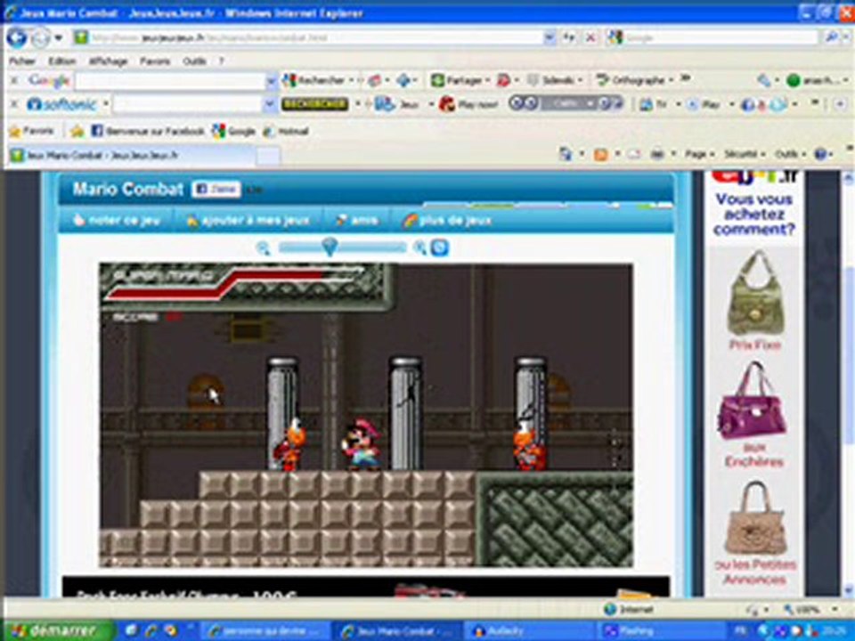The height and width of the screenshot is (641, 855).
Task: Click the Print icon in the command bar
Action: click(657, 155)
